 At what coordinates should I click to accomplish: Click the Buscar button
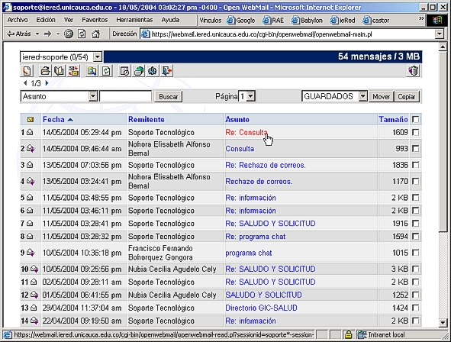pyautogui.click(x=168, y=96)
